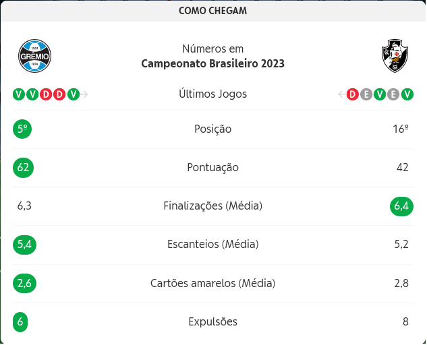Click Vasco's first gray E result badge
This screenshot has width=427, height=345.
click(366, 94)
